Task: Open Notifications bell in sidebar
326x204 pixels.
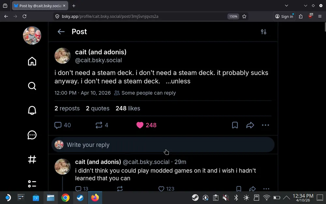Action: pyautogui.click(x=32, y=110)
